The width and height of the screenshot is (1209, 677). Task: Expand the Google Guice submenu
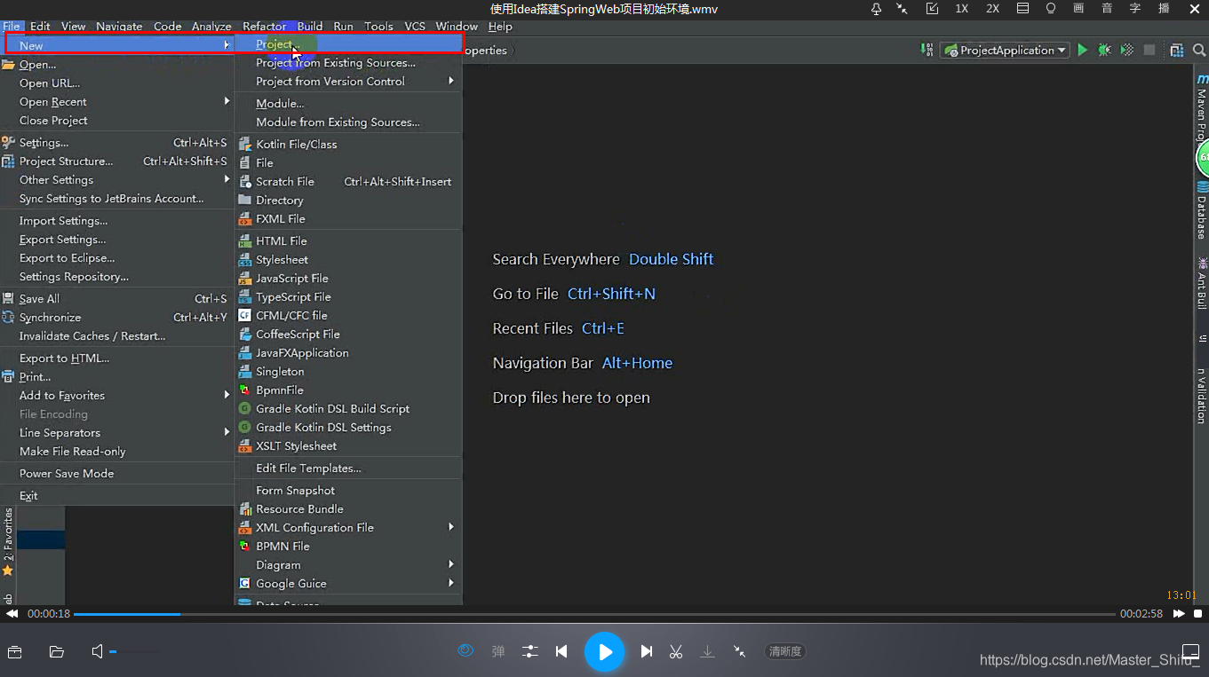pyautogui.click(x=348, y=584)
